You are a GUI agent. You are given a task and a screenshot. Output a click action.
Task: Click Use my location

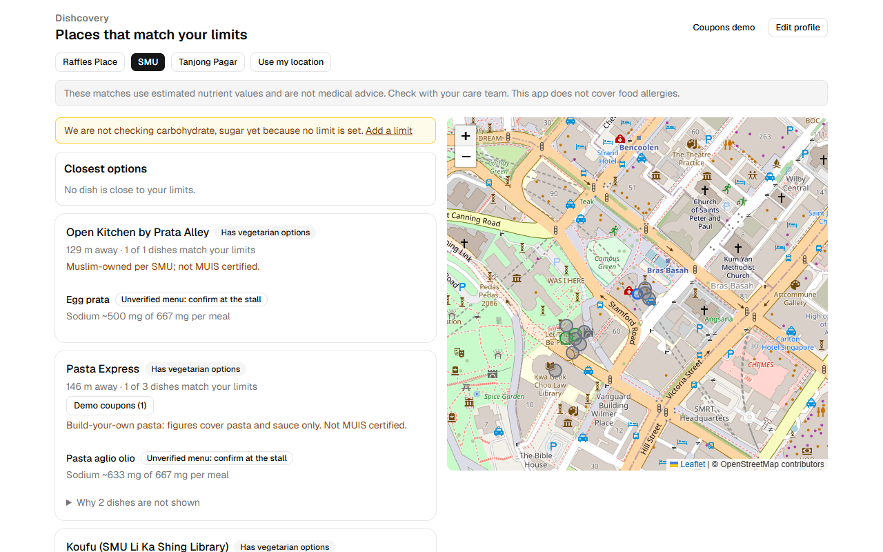click(290, 62)
